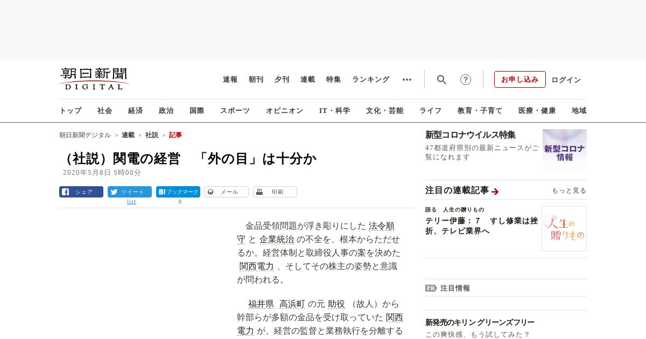
Task: Tweet this article
Action: (130, 192)
